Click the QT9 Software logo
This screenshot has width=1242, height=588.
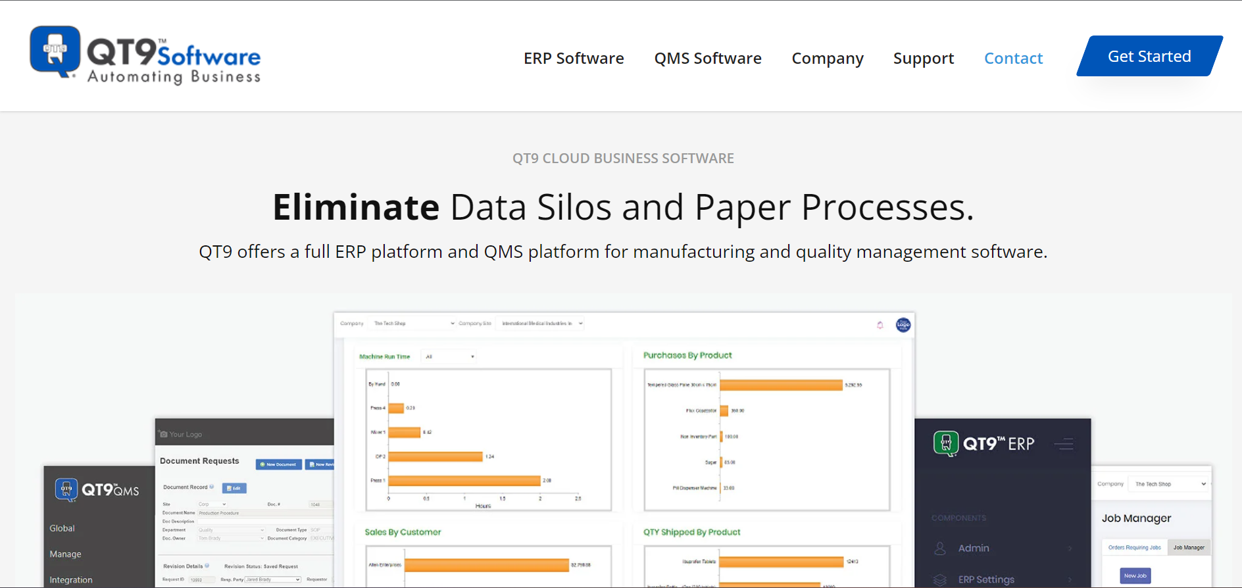click(145, 57)
